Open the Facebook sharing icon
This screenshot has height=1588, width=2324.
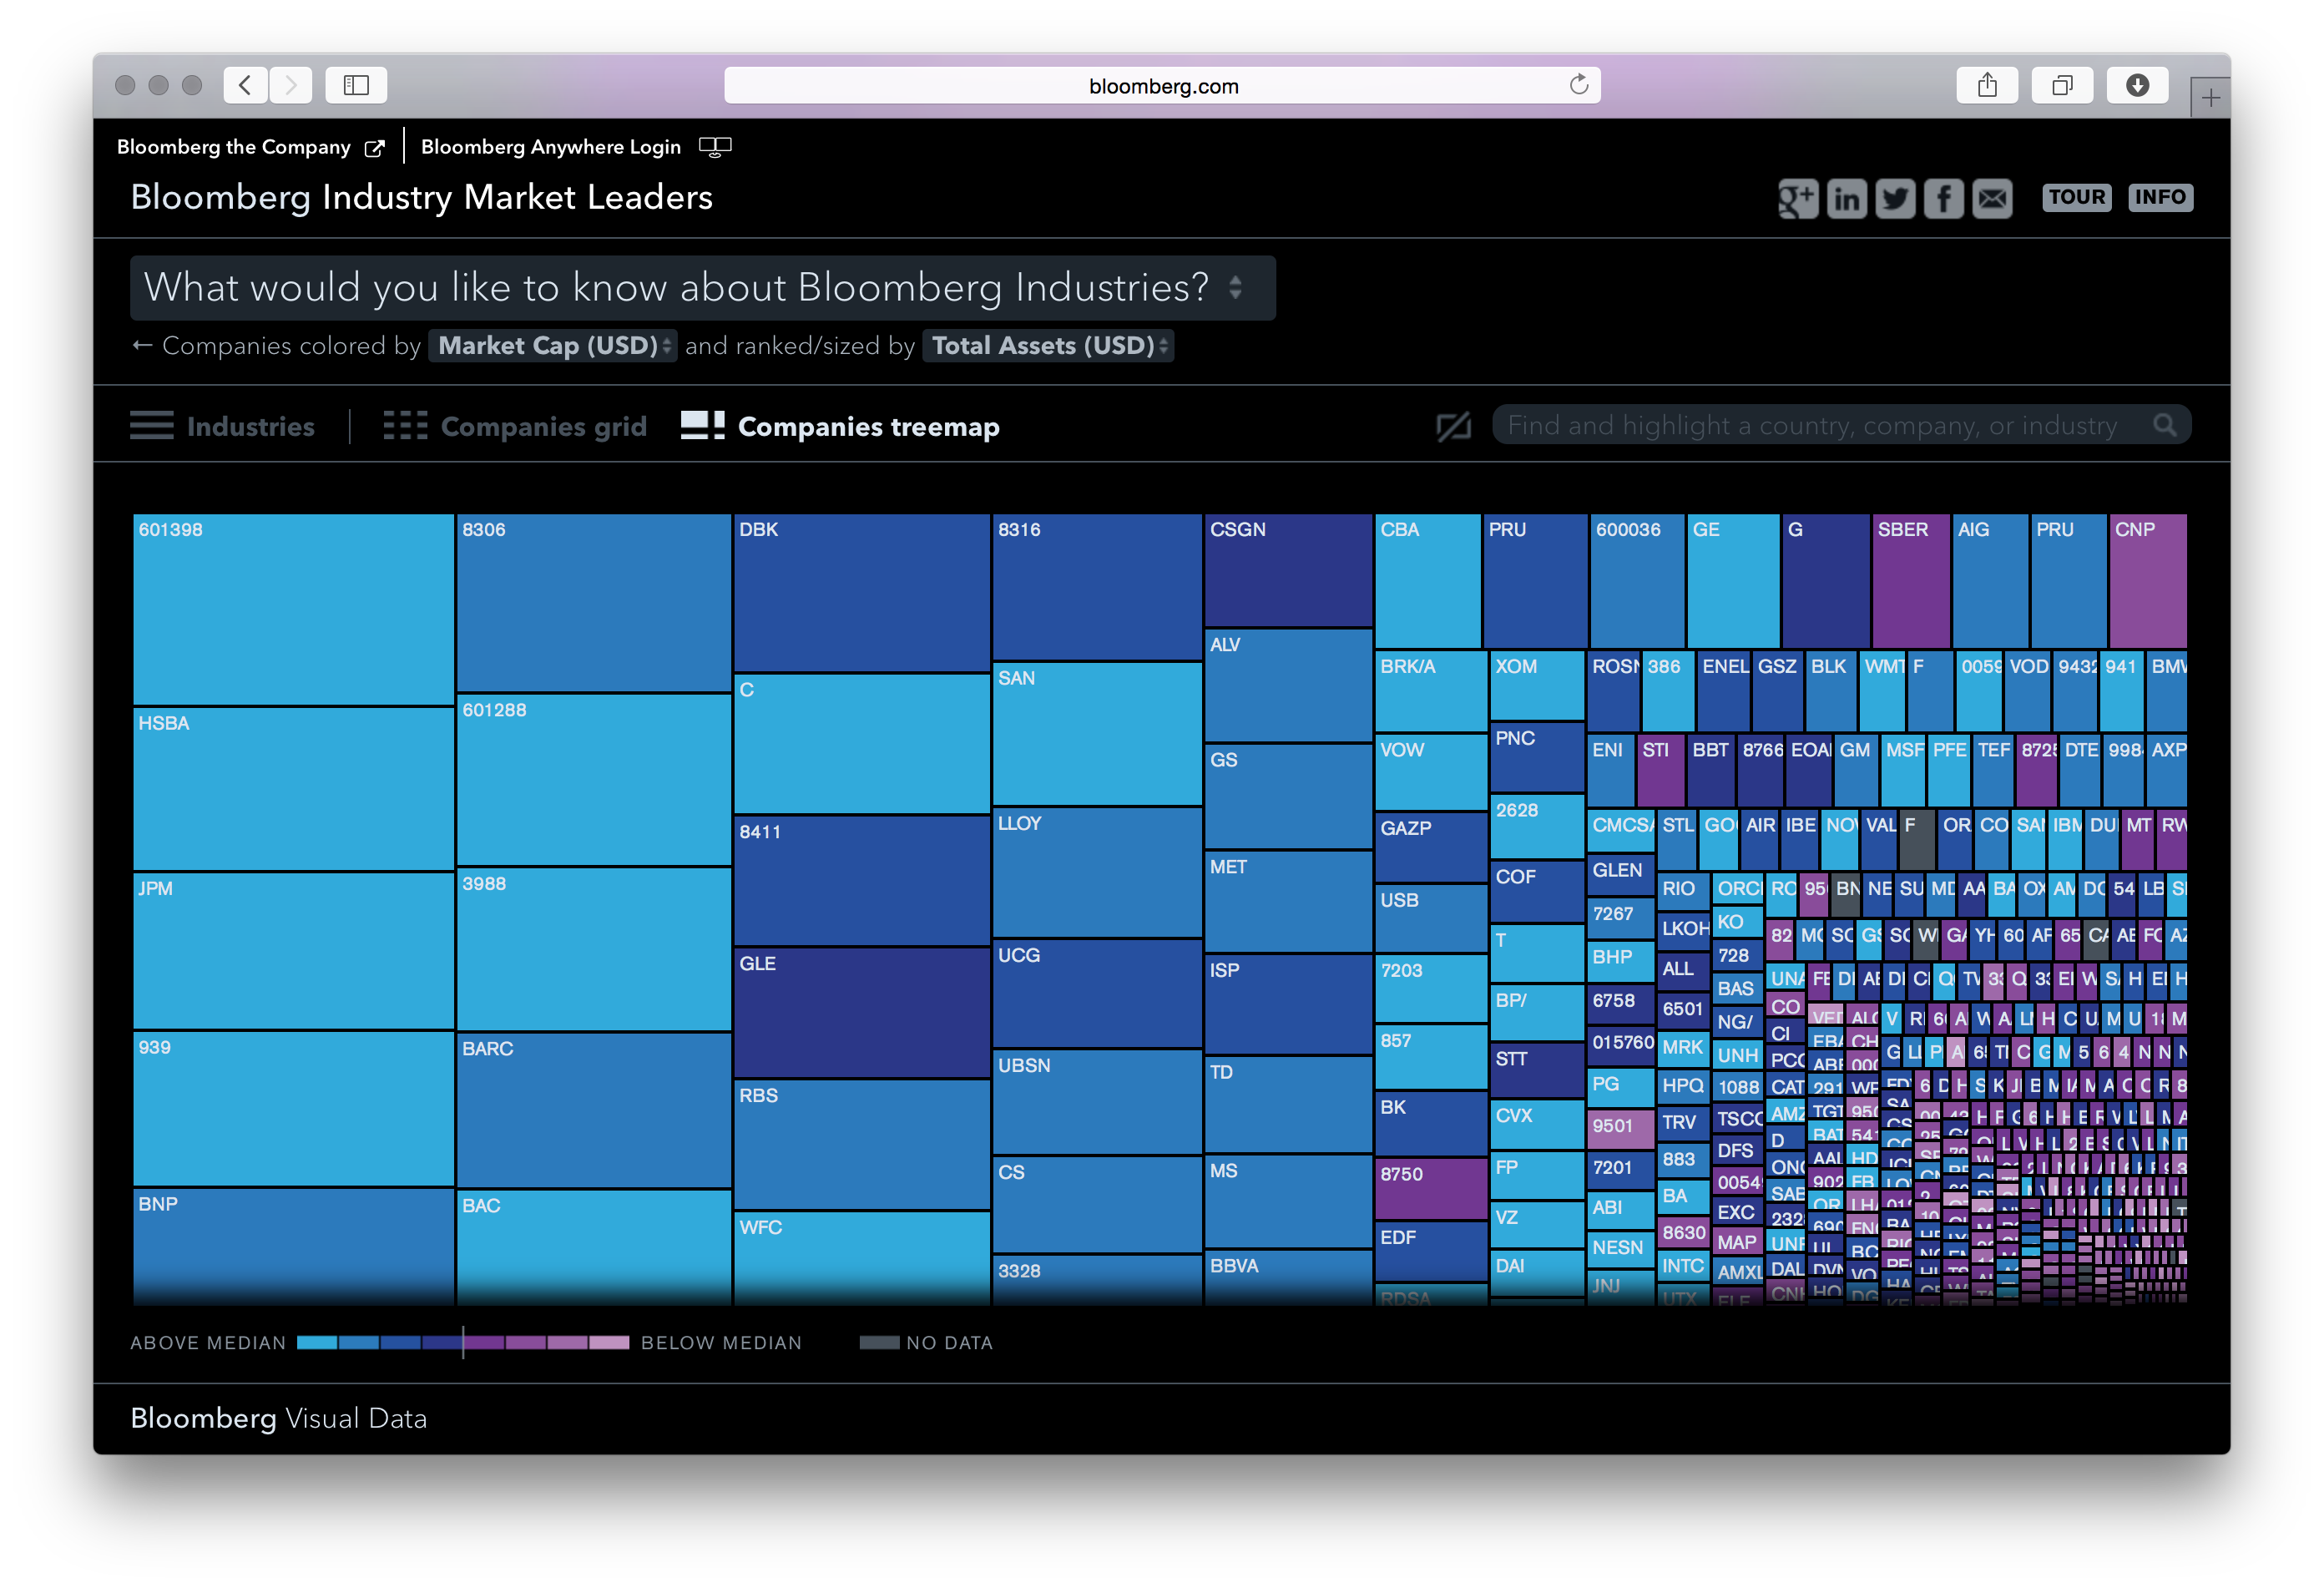coord(1943,198)
